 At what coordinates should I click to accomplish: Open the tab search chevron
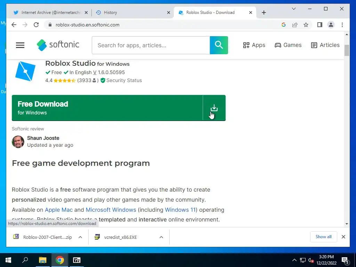(x=293, y=9)
